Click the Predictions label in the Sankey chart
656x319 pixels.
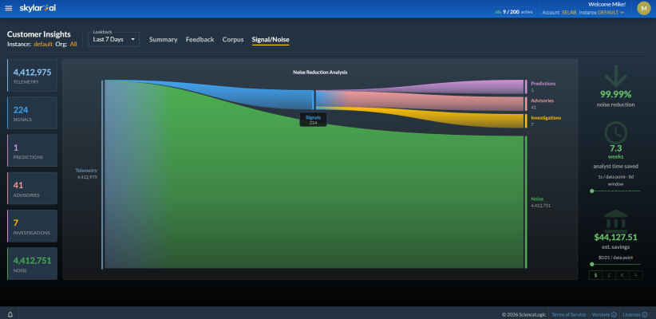pos(543,84)
